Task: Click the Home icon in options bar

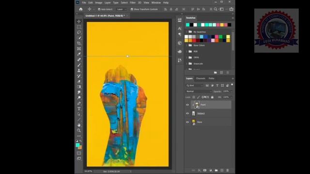Action: pos(81,9)
